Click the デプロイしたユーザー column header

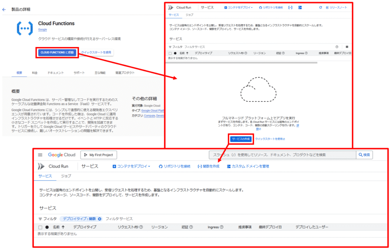312,227
